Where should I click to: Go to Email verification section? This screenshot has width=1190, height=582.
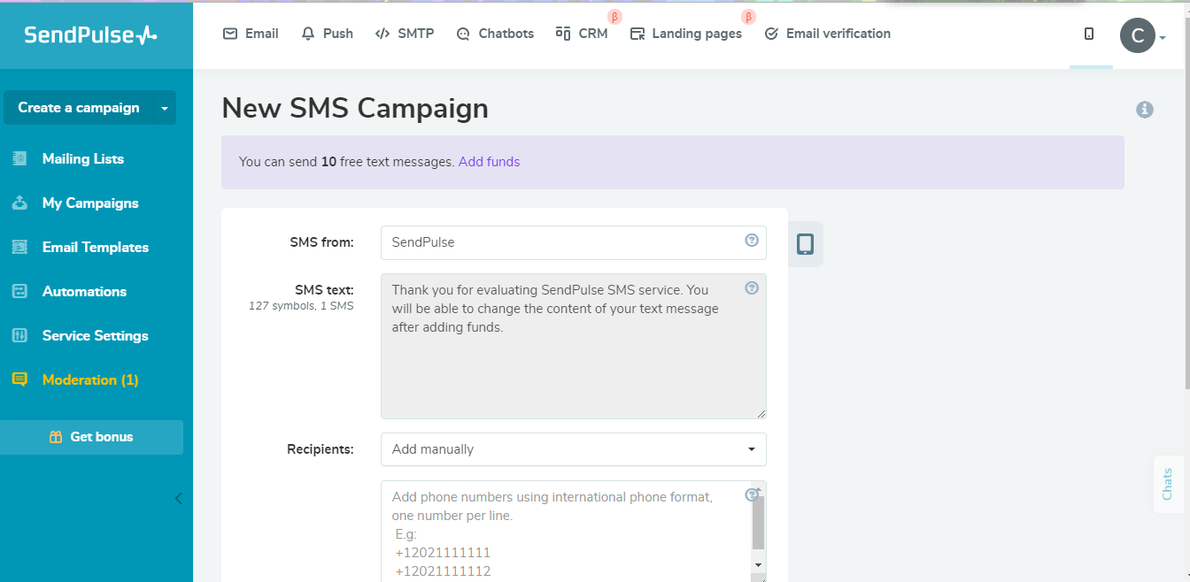(x=827, y=34)
